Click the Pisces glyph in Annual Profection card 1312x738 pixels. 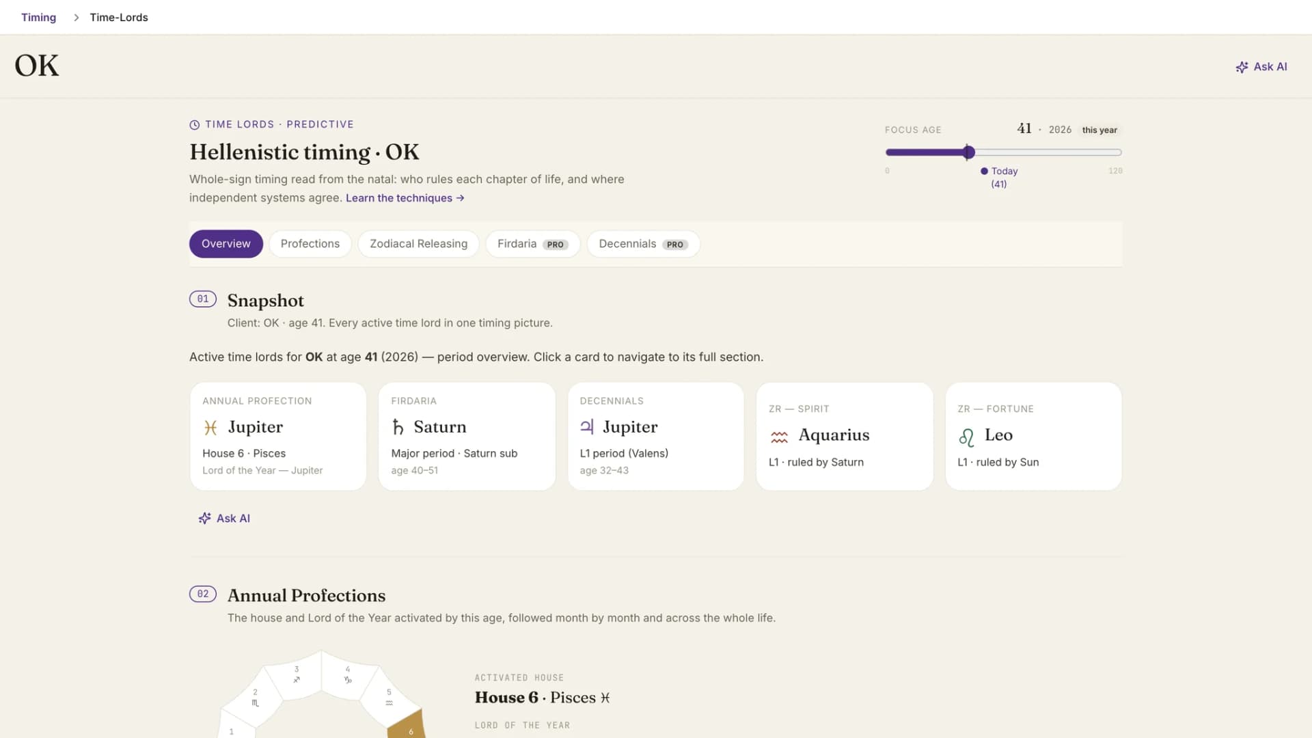tap(210, 428)
